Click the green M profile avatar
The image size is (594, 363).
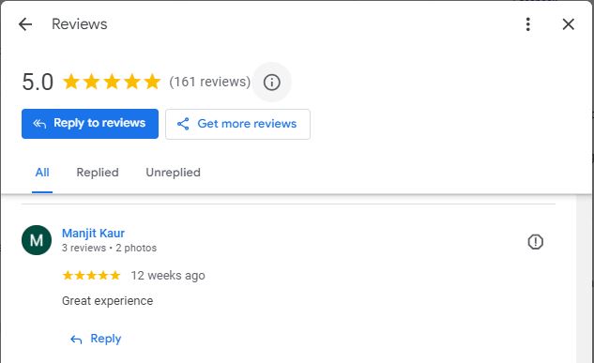[37, 240]
